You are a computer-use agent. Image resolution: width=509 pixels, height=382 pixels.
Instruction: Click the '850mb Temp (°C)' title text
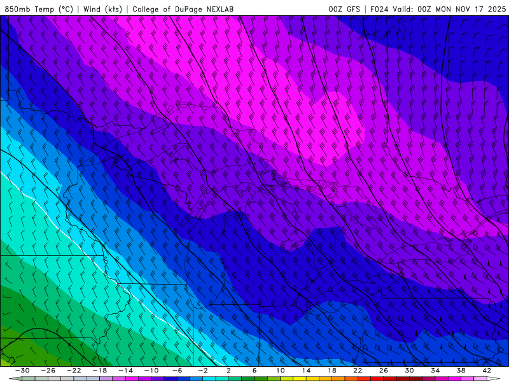(x=39, y=9)
